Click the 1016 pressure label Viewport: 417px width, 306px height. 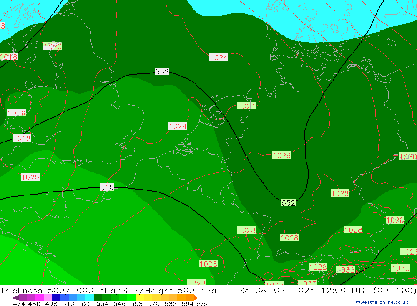point(17,113)
